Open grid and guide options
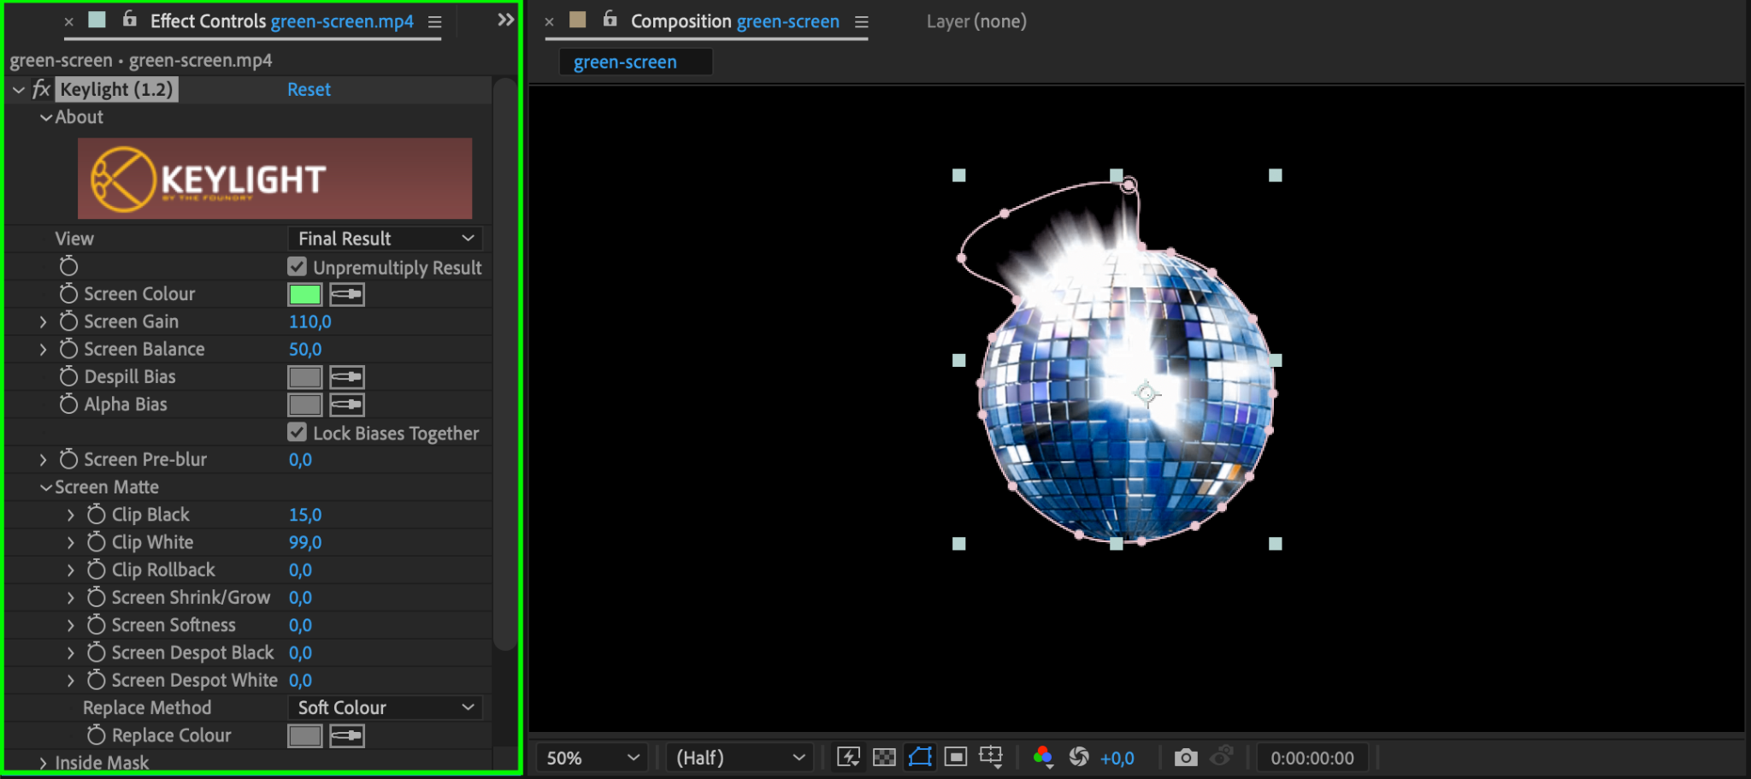 coord(991,757)
